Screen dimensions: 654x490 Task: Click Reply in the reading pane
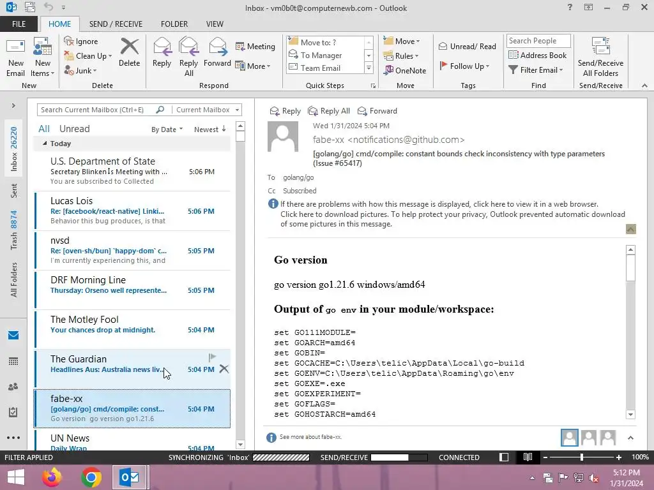pyautogui.click(x=285, y=111)
